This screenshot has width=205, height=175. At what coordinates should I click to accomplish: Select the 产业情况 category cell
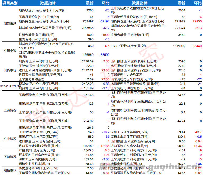tap(9, 139)
